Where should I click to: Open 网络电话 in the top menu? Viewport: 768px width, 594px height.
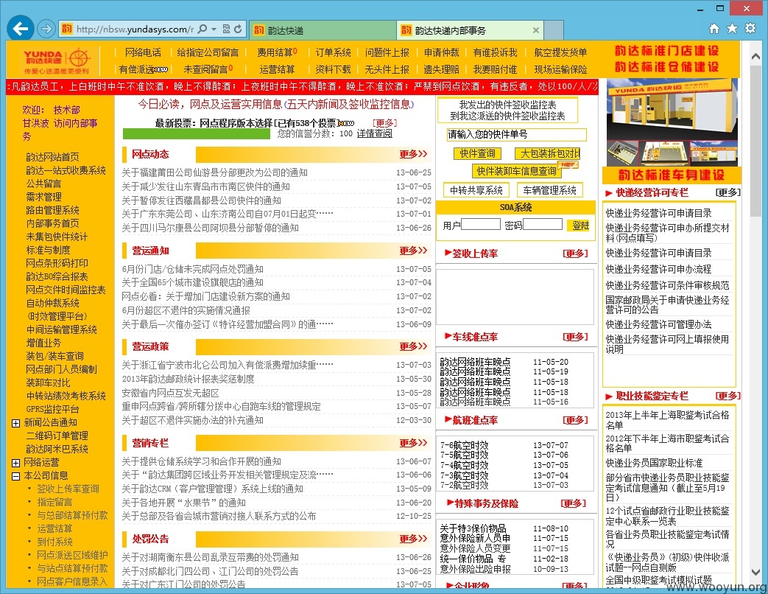(x=143, y=52)
